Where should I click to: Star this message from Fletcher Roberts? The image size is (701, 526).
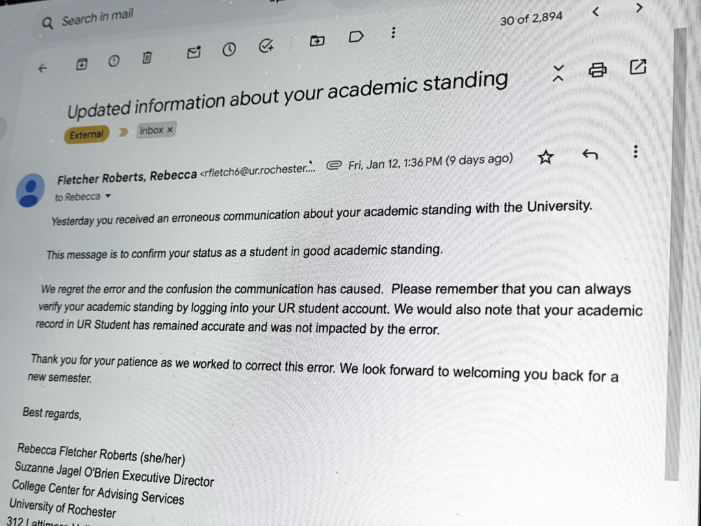point(546,158)
